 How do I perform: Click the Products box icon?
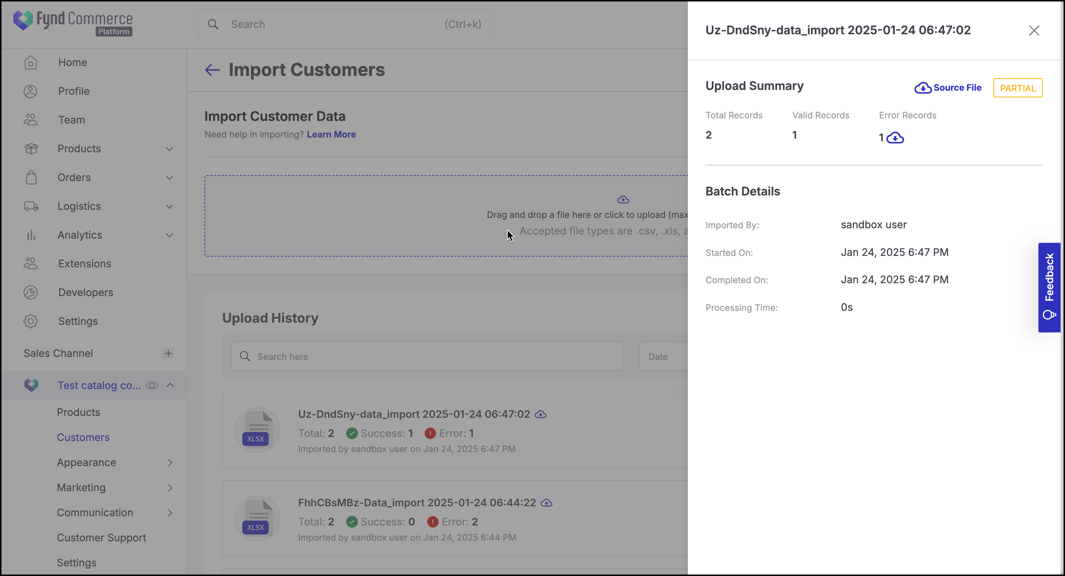pos(31,149)
